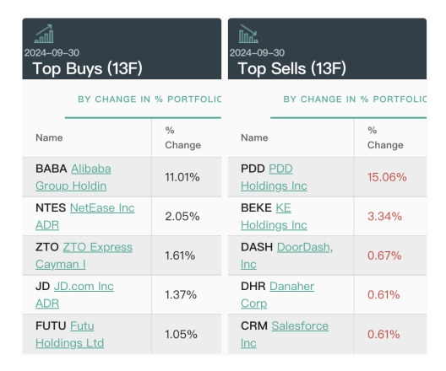The height and width of the screenshot is (371, 446).
Task: Sort Top Buys by Name column
Action: pyautogui.click(x=49, y=137)
